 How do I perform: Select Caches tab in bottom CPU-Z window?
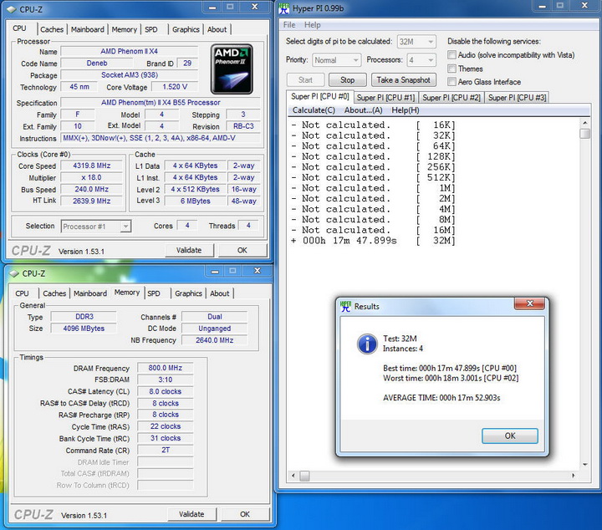click(54, 293)
